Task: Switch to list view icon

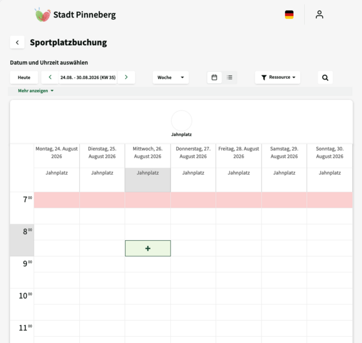Action: [x=229, y=77]
